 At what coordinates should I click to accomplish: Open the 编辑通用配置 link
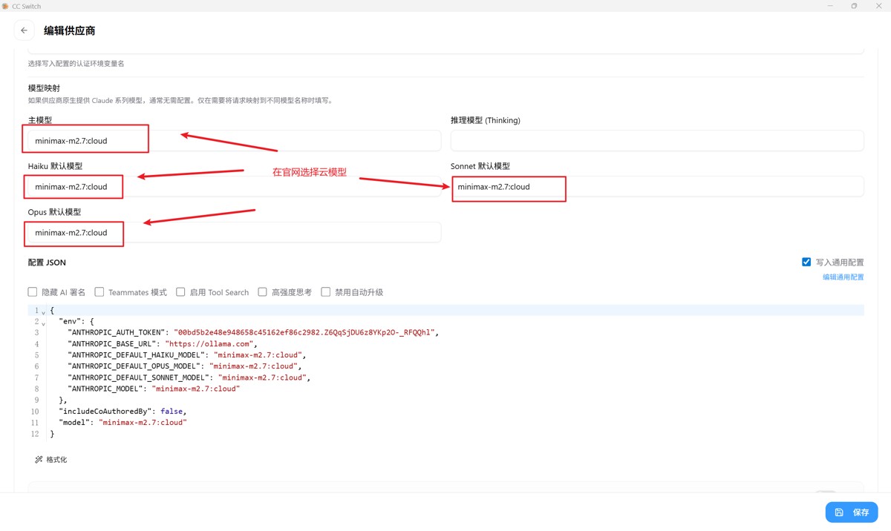[x=843, y=277]
